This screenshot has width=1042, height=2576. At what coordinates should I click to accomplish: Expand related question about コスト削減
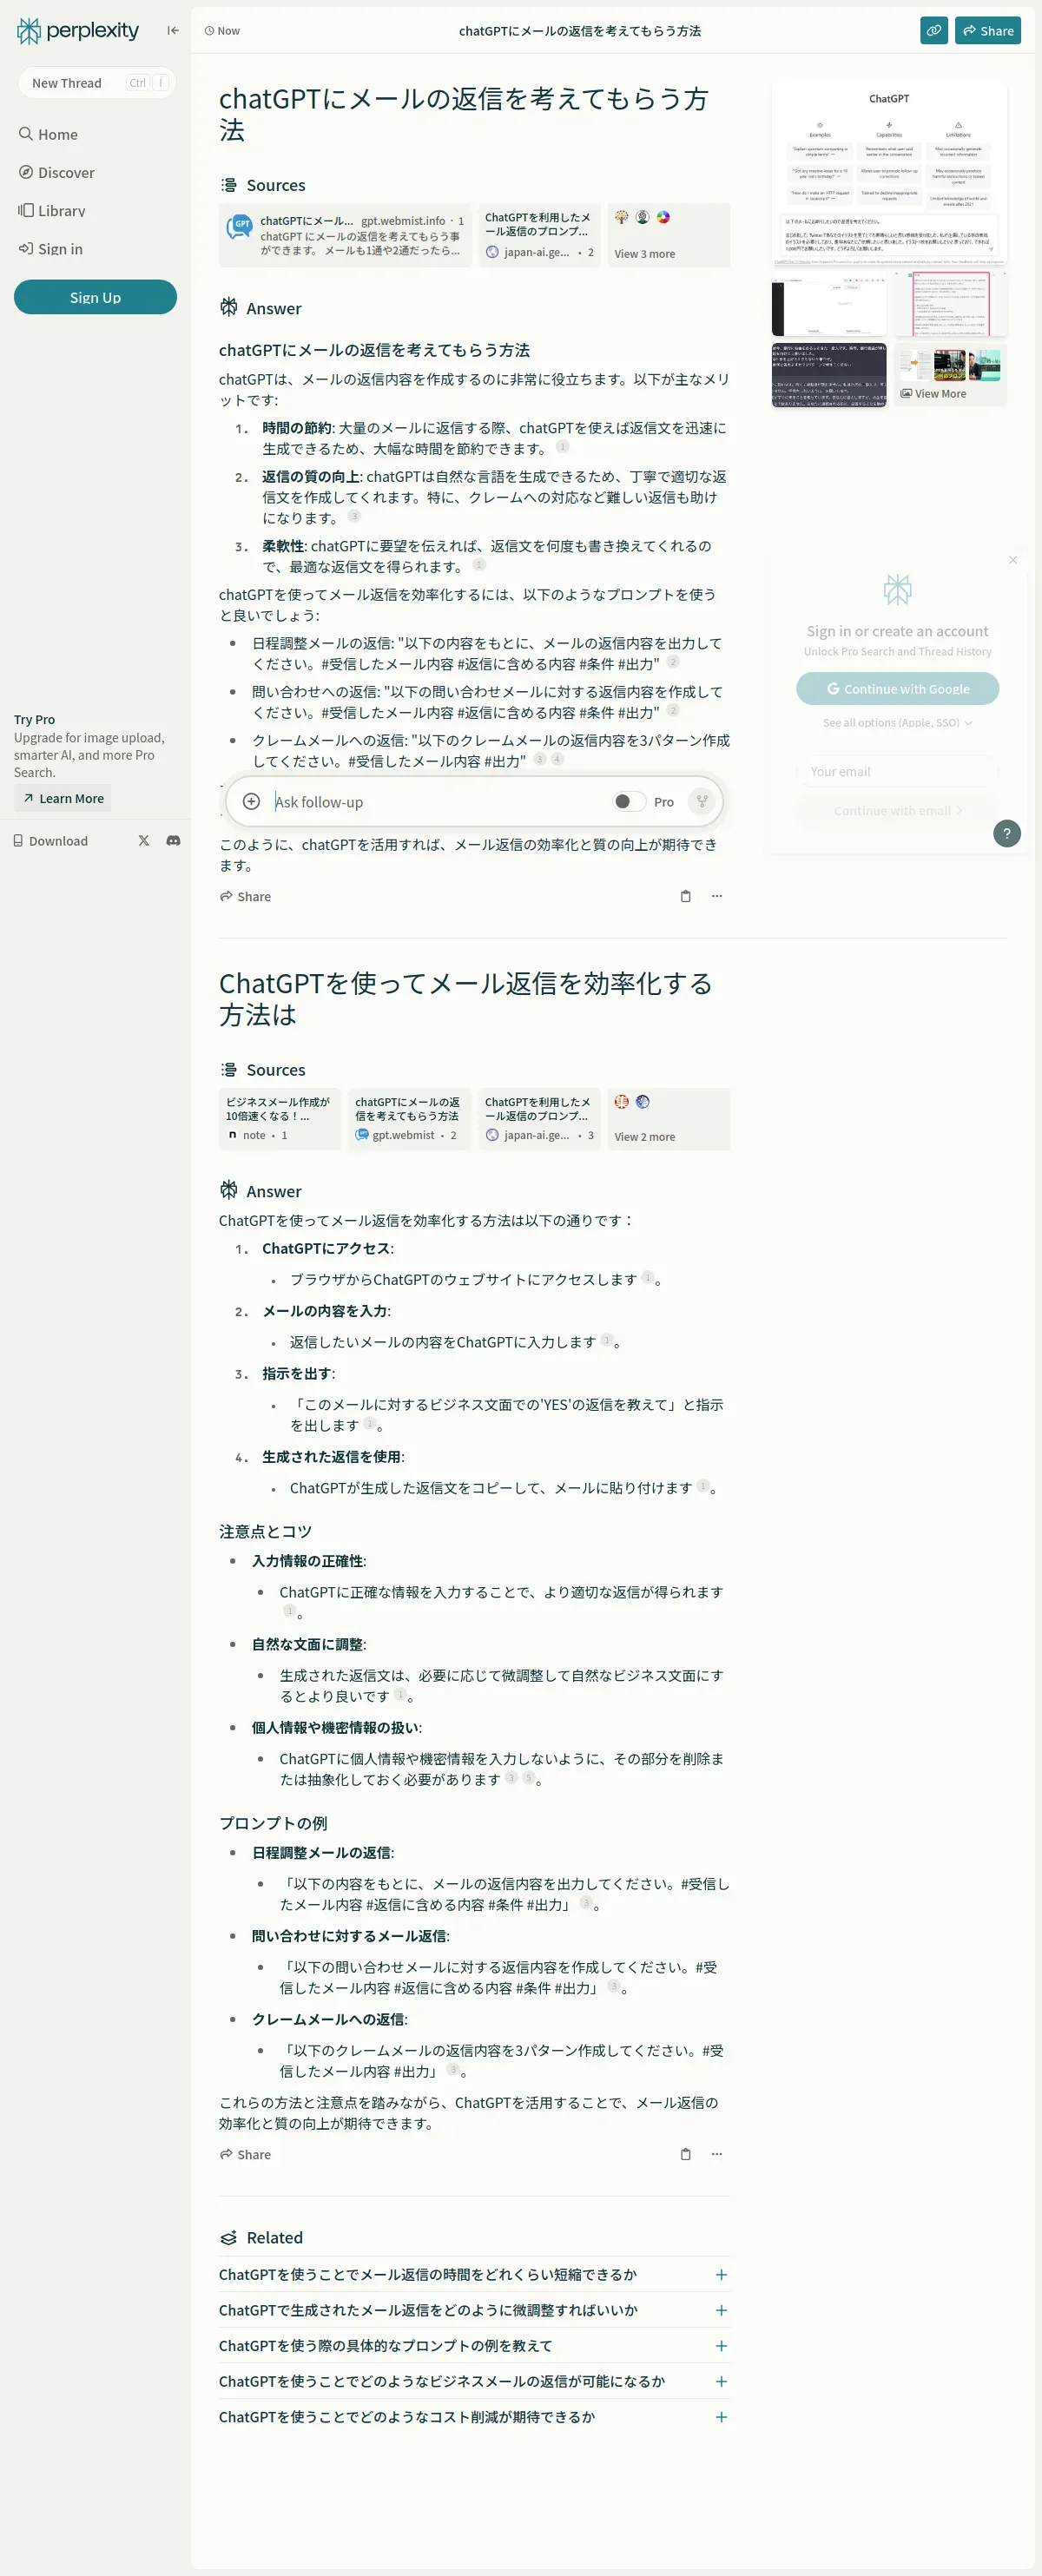tap(474, 2416)
